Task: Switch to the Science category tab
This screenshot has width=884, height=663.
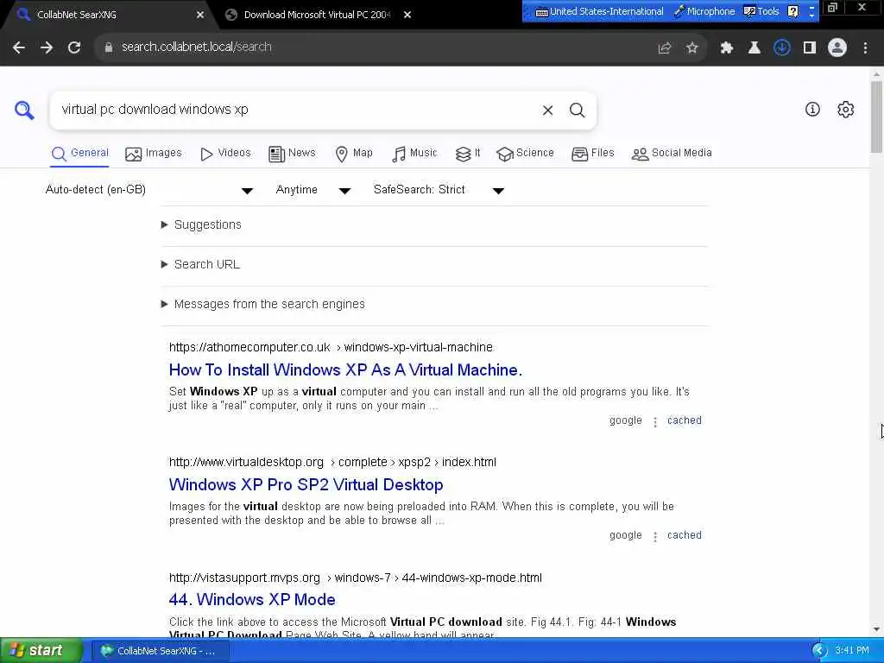Action: point(526,154)
